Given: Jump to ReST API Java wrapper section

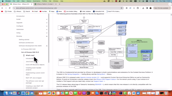Looking at the screenshot, I should (34, 78).
